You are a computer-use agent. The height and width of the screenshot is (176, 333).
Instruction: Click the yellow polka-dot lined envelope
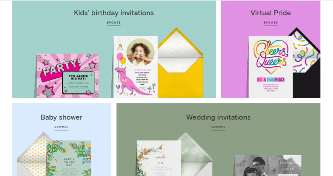click(180, 64)
